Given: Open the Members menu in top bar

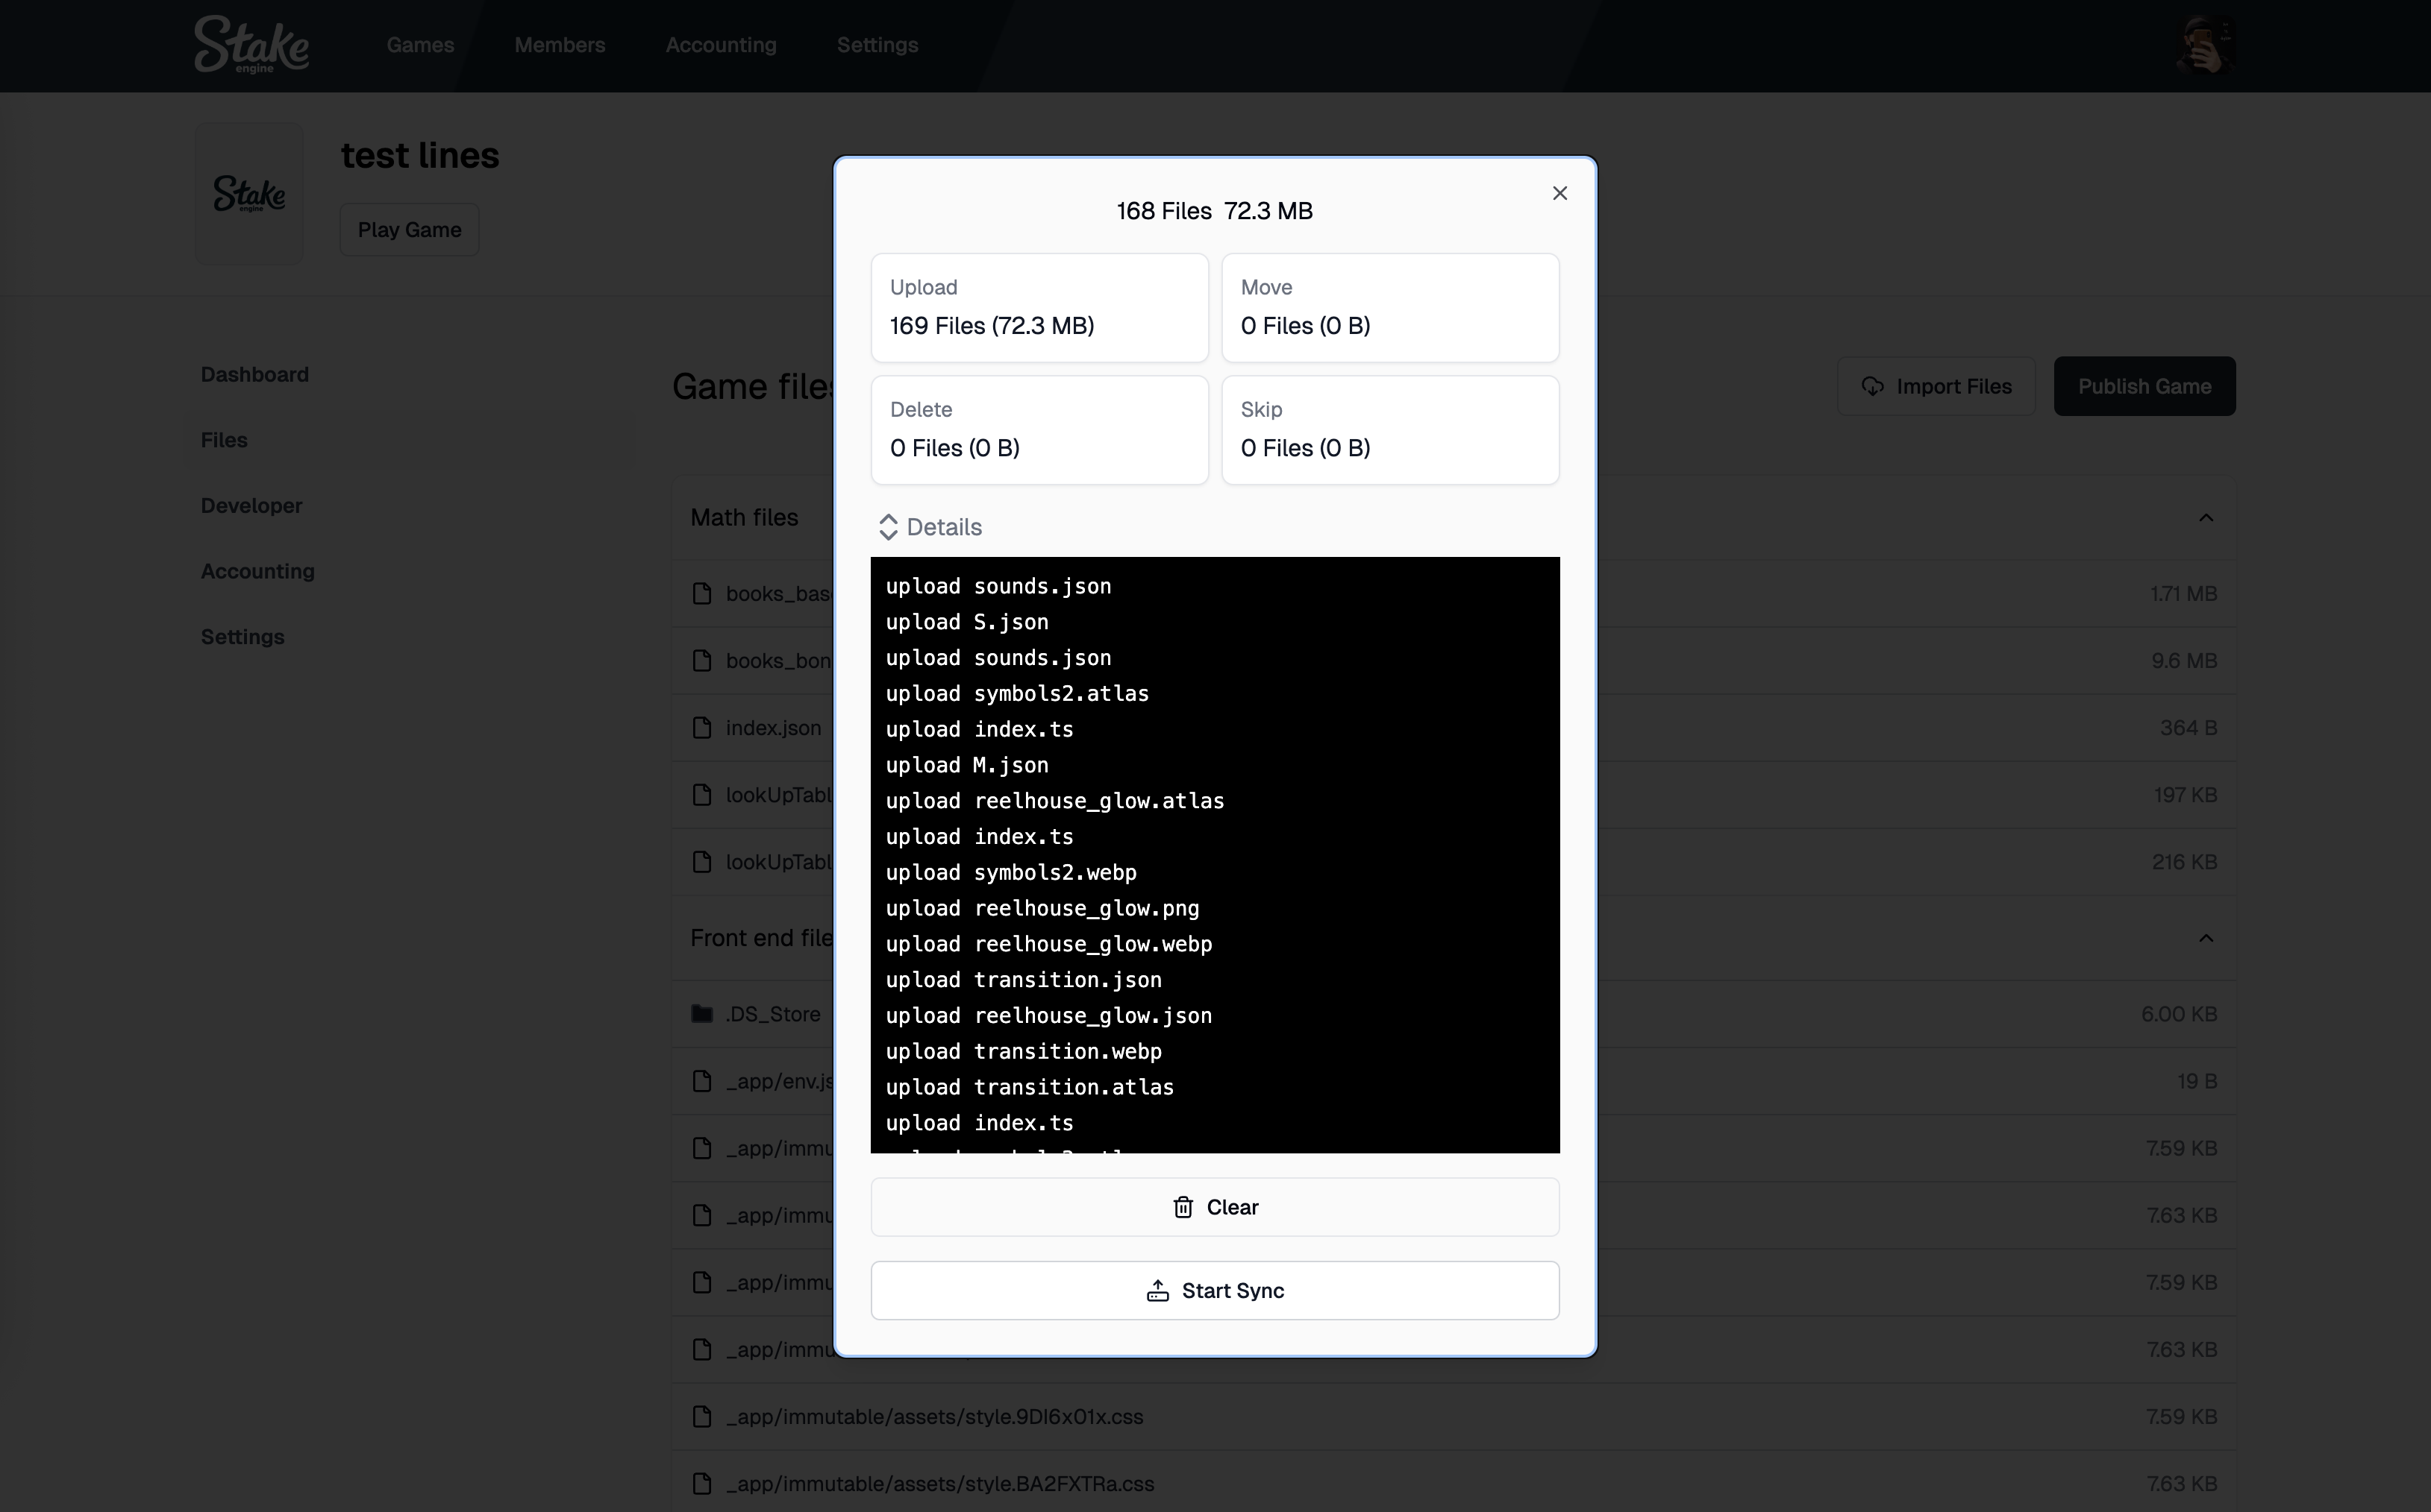Looking at the screenshot, I should [x=560, y=45].
